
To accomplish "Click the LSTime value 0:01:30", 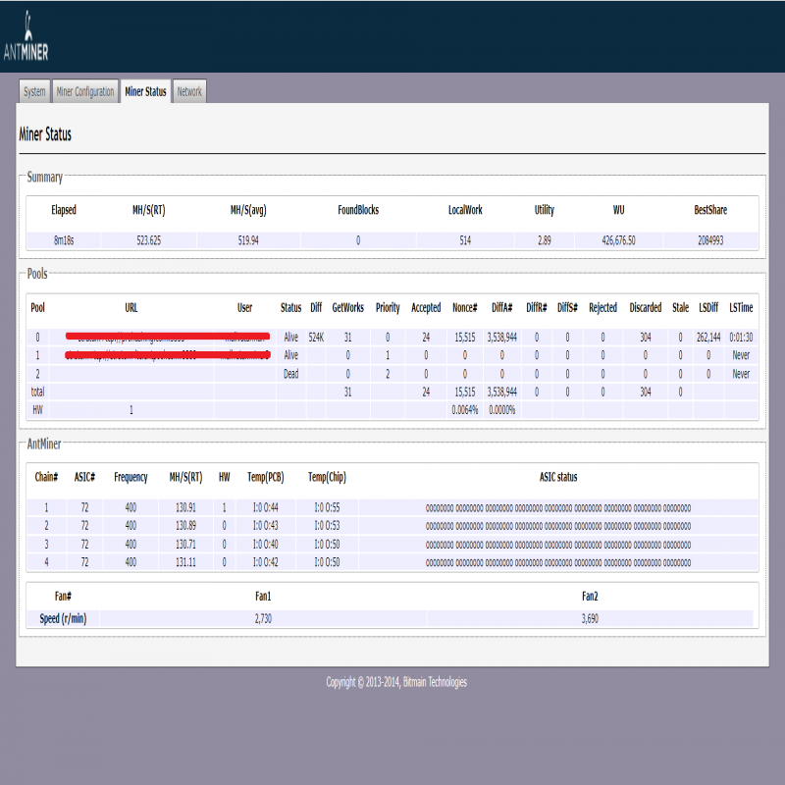I will (741, 337).
